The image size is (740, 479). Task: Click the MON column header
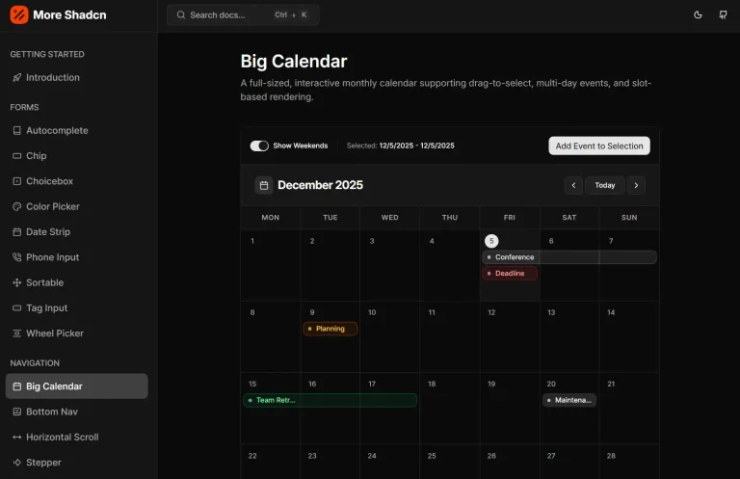(271, 218)
